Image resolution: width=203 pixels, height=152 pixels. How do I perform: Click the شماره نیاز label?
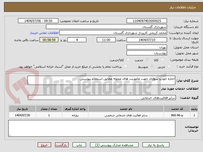point(191,21)
